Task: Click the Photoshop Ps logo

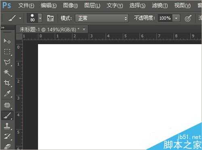Action: 7,6
